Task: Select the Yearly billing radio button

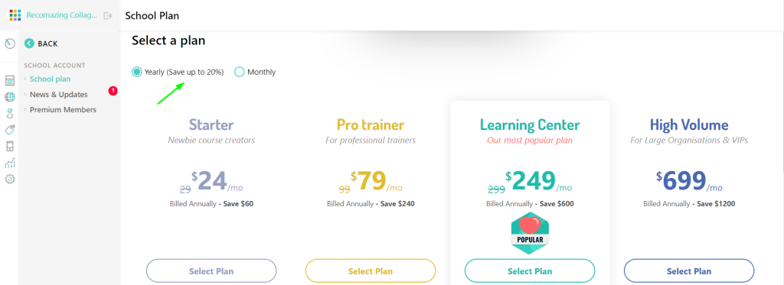Action: [x=136, y=72]
